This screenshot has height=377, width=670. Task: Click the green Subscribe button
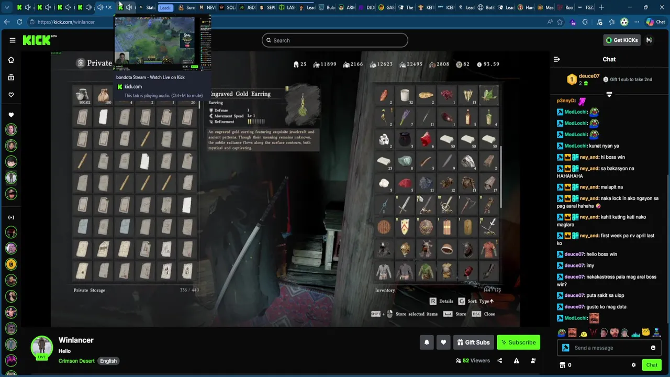click(518, 342)
